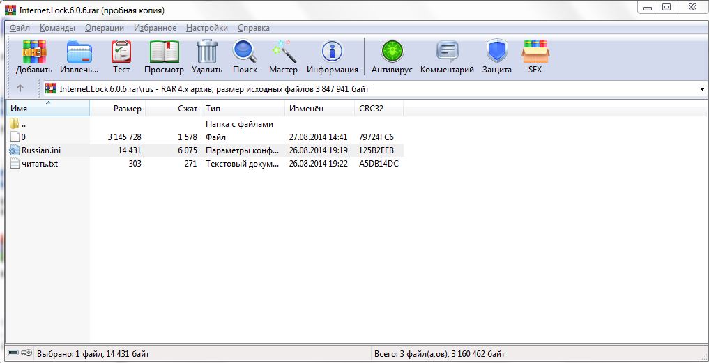Open the Настройки menu
Screen dimensions: 709x363
coord(207,28)
